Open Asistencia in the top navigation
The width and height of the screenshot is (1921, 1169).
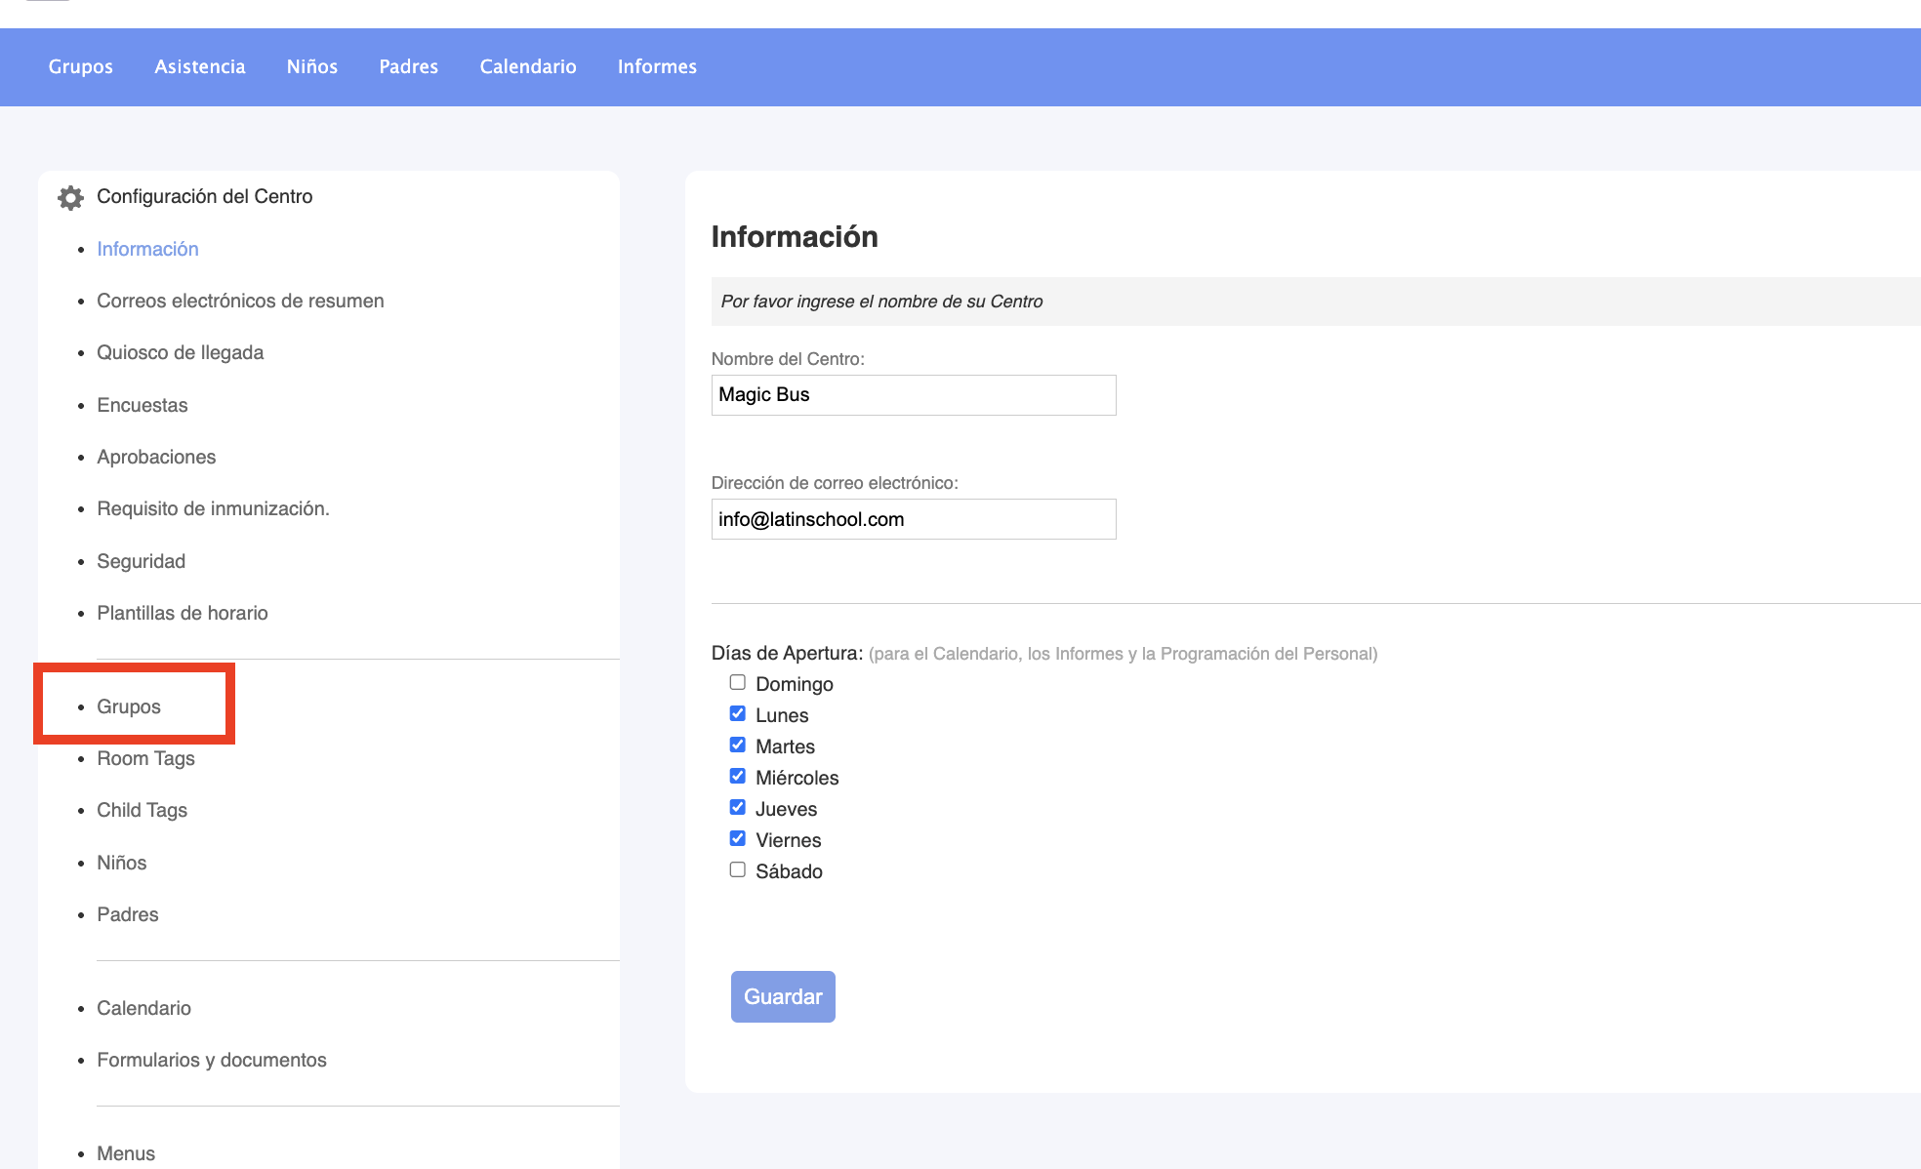click(200, 66)
